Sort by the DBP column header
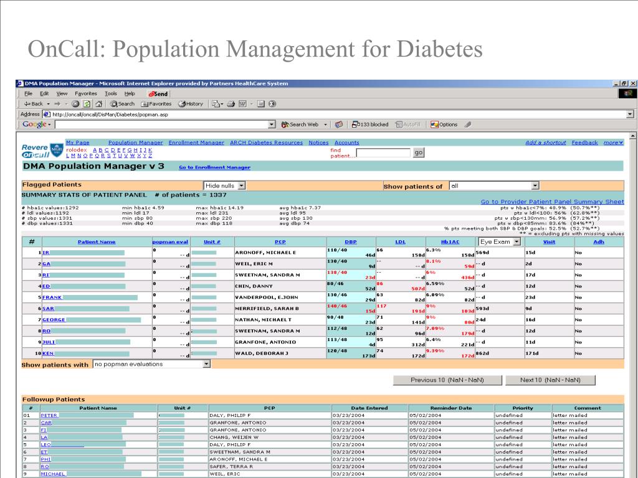This screenshot has height=478, width=638. point(351,242)
